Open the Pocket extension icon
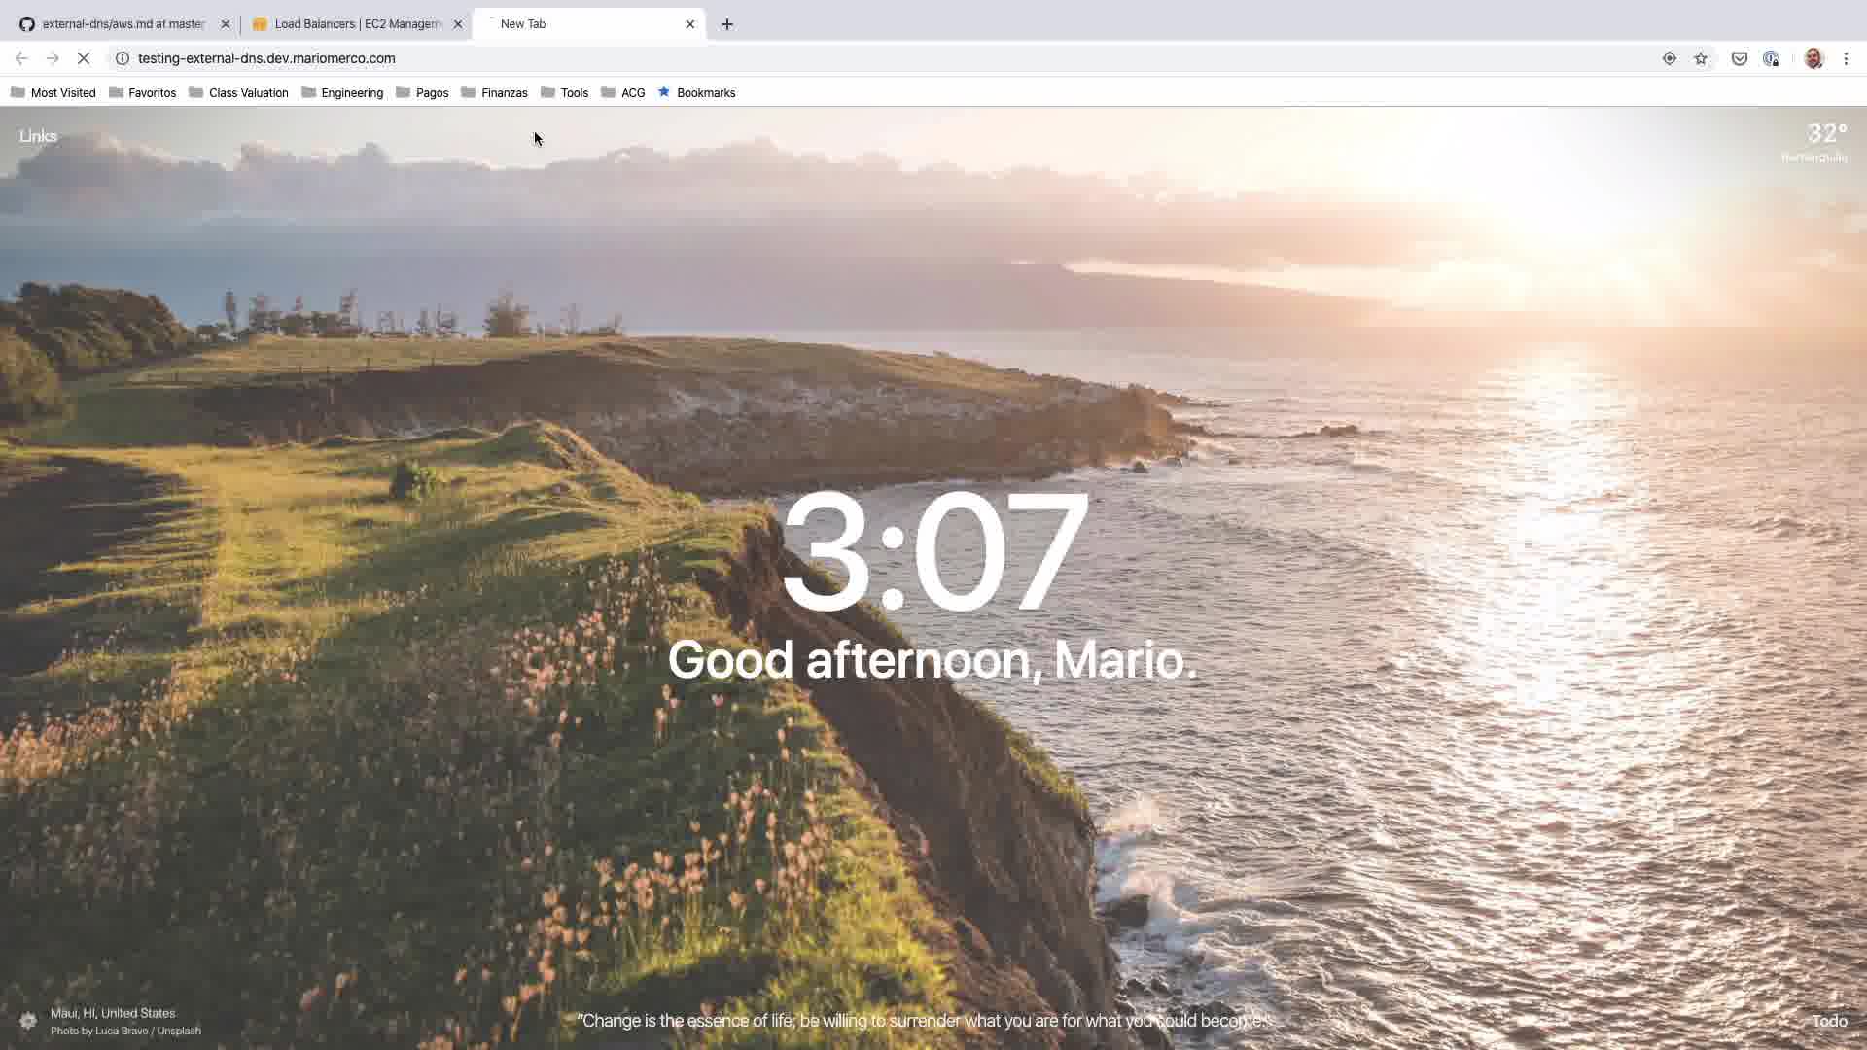 (x=1740, y=58)
